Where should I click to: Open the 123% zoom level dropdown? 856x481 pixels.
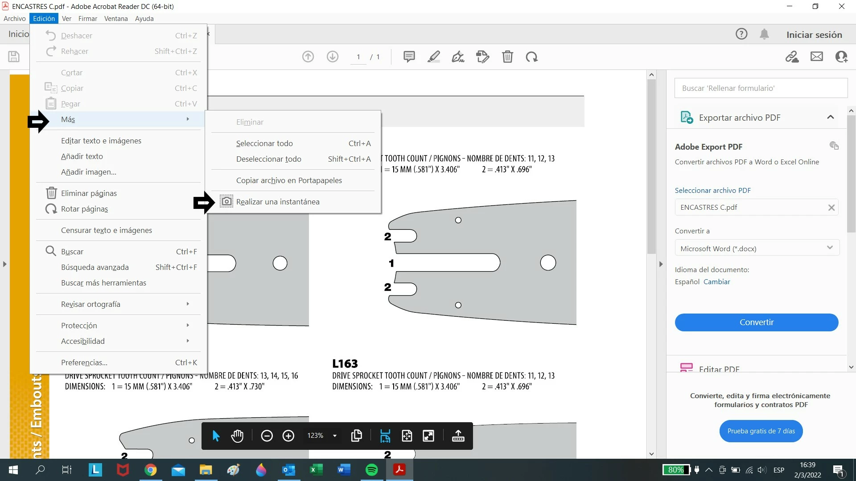(x=334, y=436)
